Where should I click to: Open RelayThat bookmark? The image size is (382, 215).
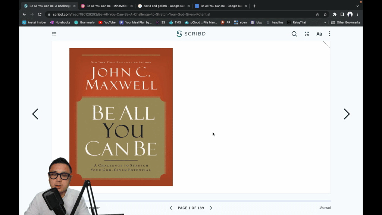pyautogui.click(x=297, y=22)
